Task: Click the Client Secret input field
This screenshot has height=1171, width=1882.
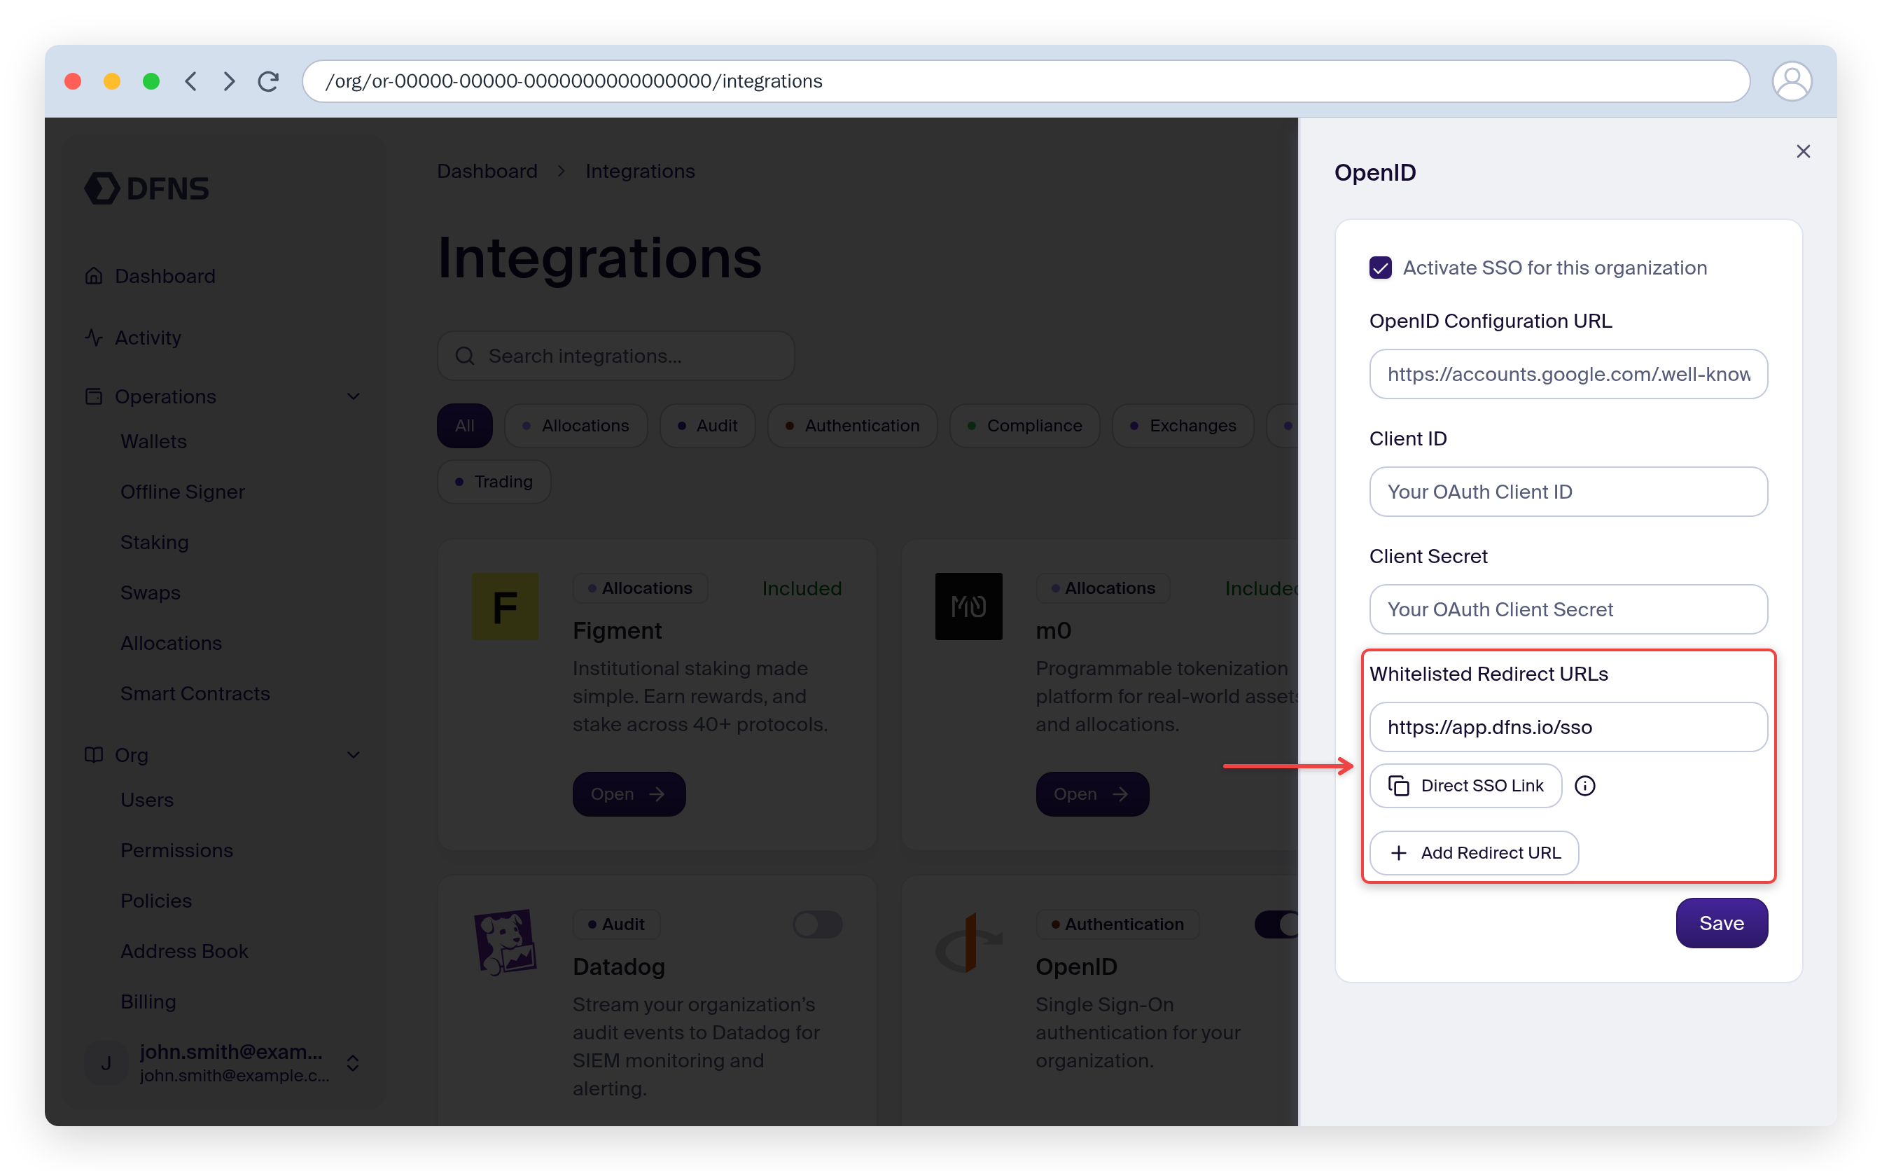Action: [x=1568, y=609]
